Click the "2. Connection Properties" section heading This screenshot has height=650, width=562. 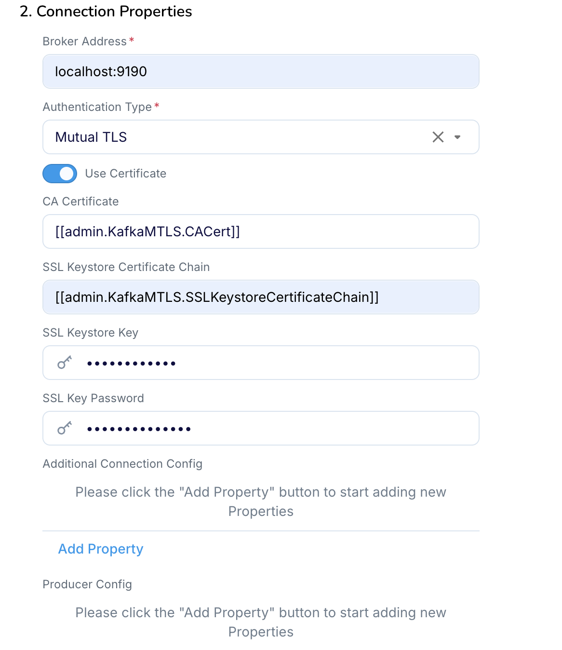106,12
